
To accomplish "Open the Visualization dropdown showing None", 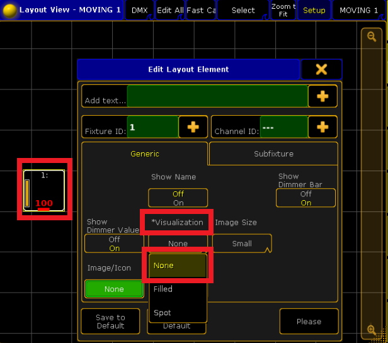I will click(178, 244).
